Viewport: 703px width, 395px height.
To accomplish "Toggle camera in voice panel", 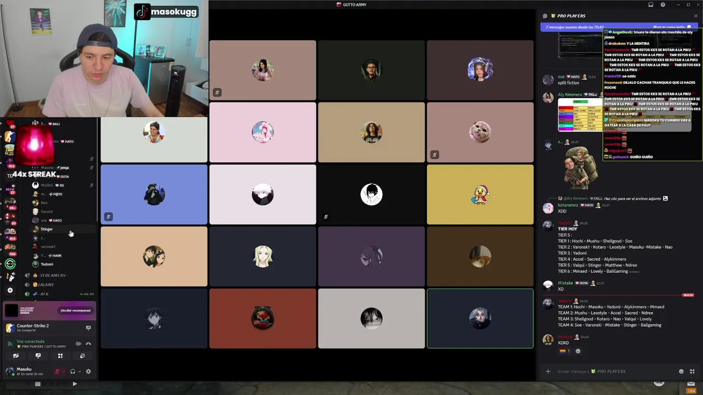I will pos(16,356).
